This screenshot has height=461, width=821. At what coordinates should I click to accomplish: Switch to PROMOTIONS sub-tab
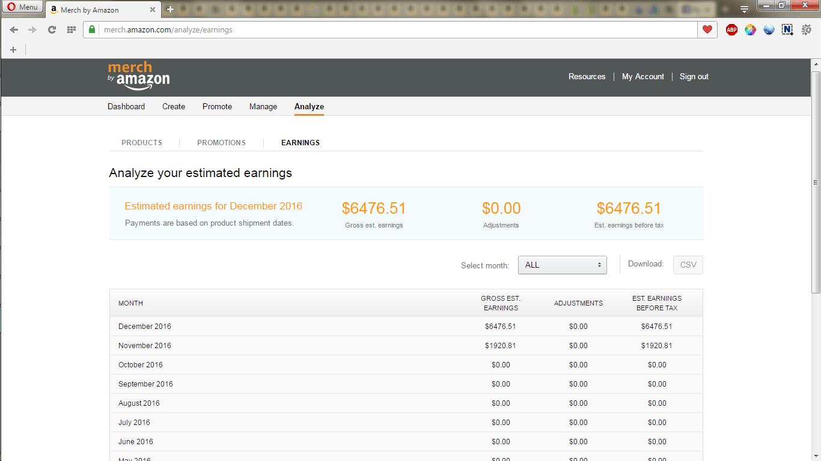pyautogui.click(x=221, y=143)
